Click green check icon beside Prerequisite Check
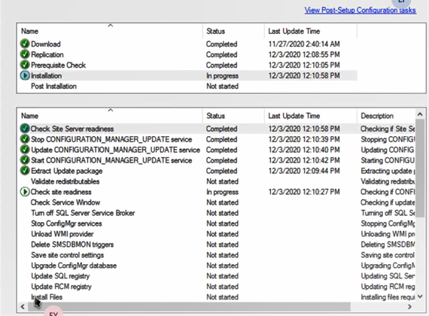The height and width of the screenshot is (316, 429). coord(25,65)
